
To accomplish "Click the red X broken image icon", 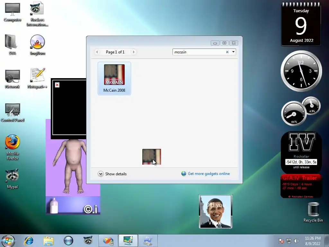I will [x=57, y=85].
